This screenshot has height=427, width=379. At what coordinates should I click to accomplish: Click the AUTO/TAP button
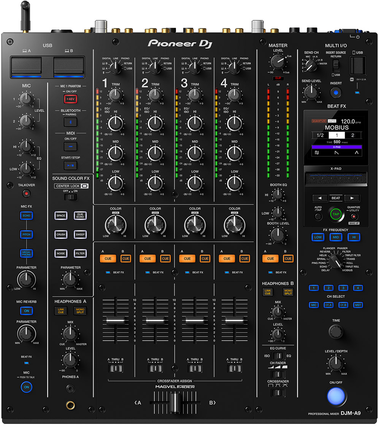(318, 217)
